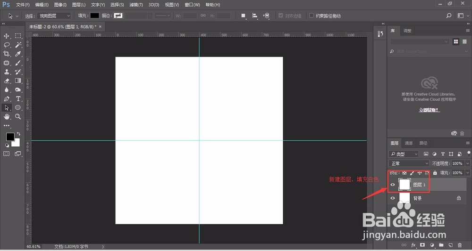Viewport: 472px width, 251px height.
Task: Hide 图层 1 layer visibility
Action: click(393, 185)
